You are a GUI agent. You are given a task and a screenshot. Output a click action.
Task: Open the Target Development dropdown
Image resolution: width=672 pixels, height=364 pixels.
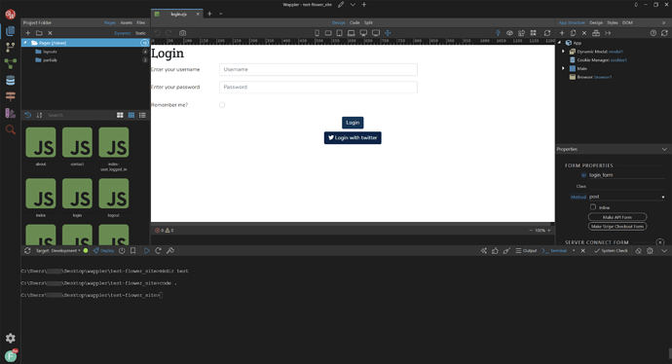pyautogui.click(x=57, y=250)
